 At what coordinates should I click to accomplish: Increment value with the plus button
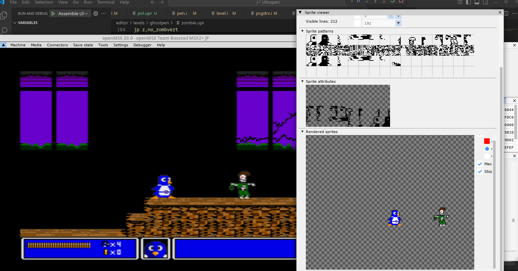pos(398,16)
